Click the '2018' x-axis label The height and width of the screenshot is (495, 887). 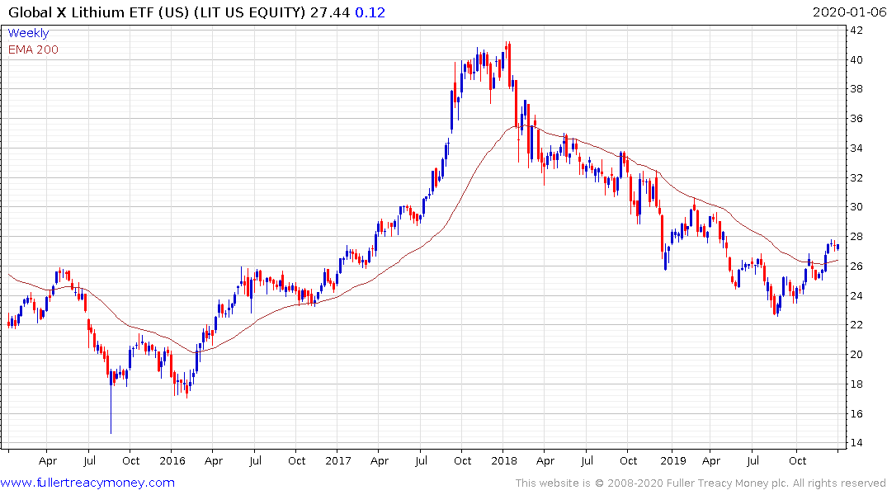[x=504, y=460]
